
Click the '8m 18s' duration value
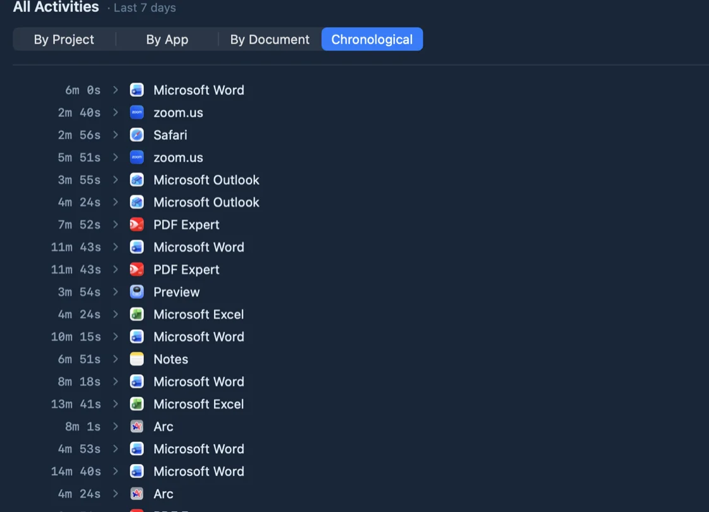[79, 382]
